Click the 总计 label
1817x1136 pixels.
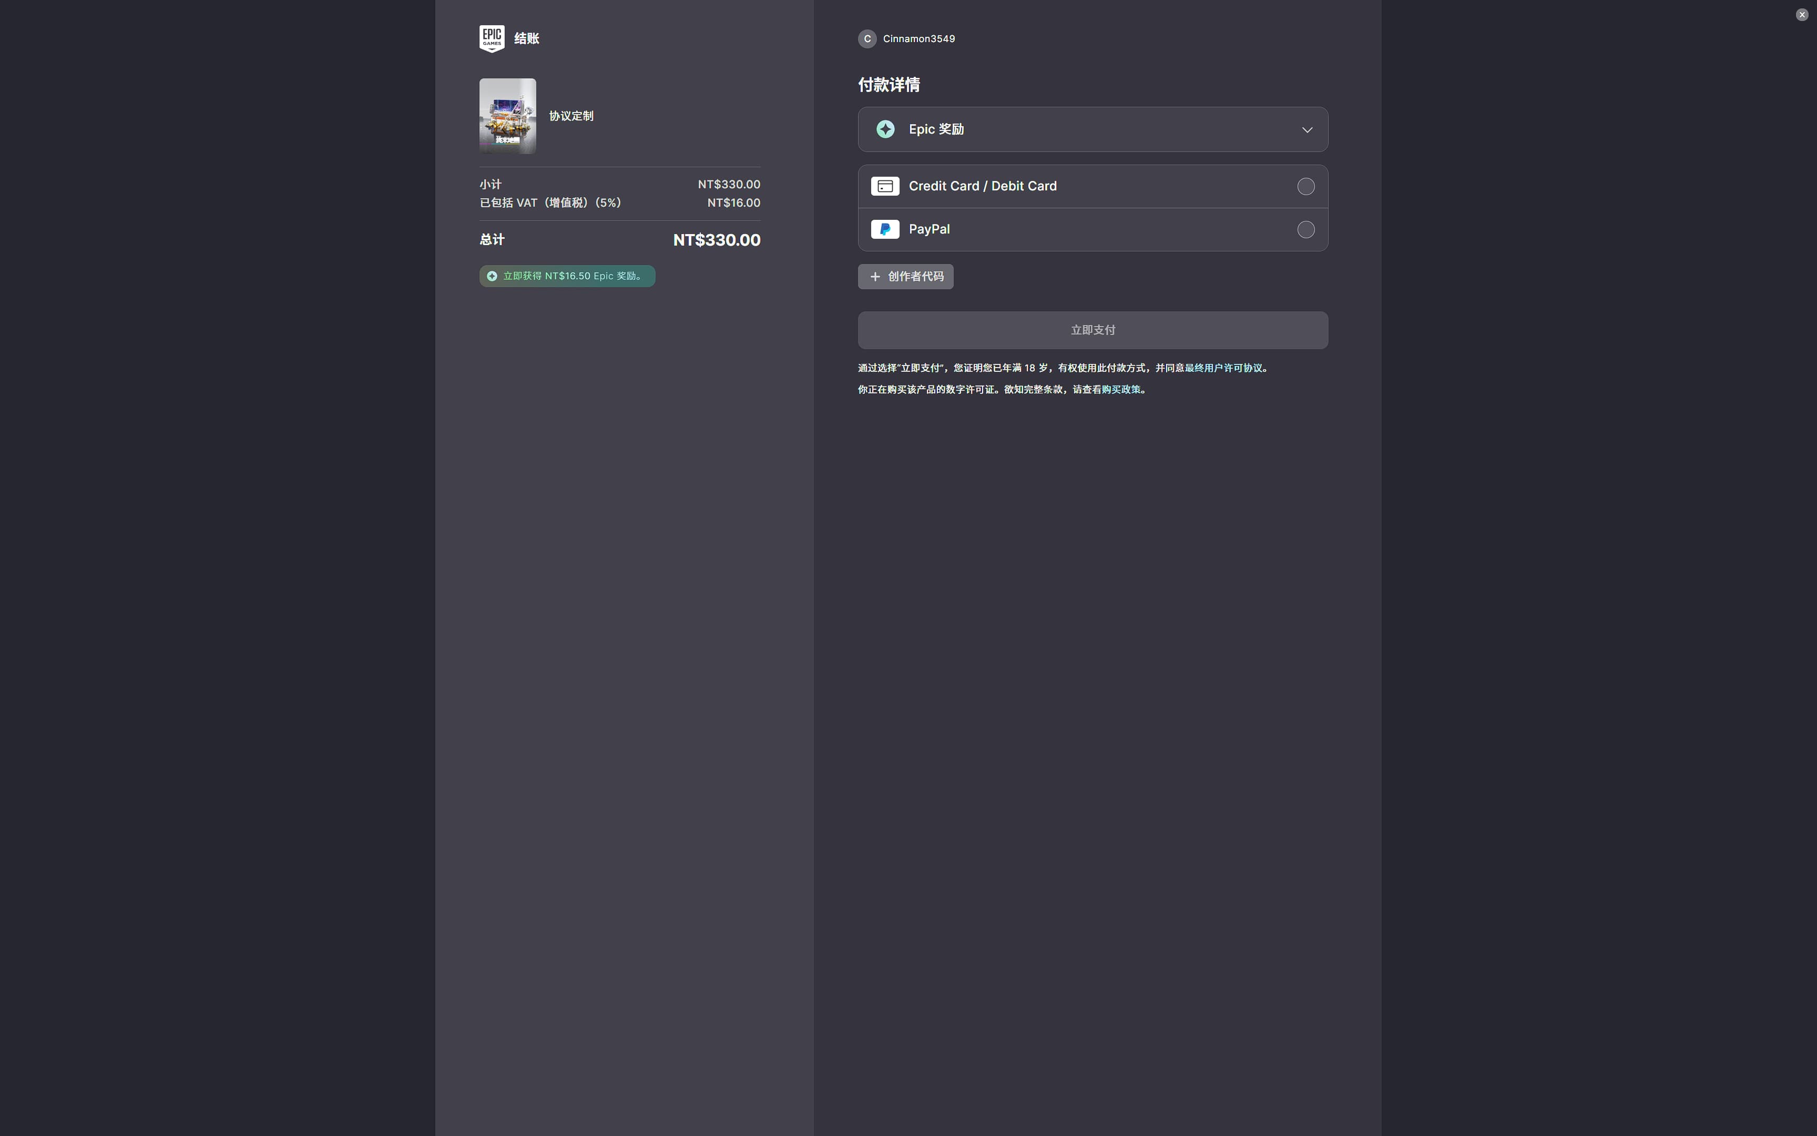492,240
